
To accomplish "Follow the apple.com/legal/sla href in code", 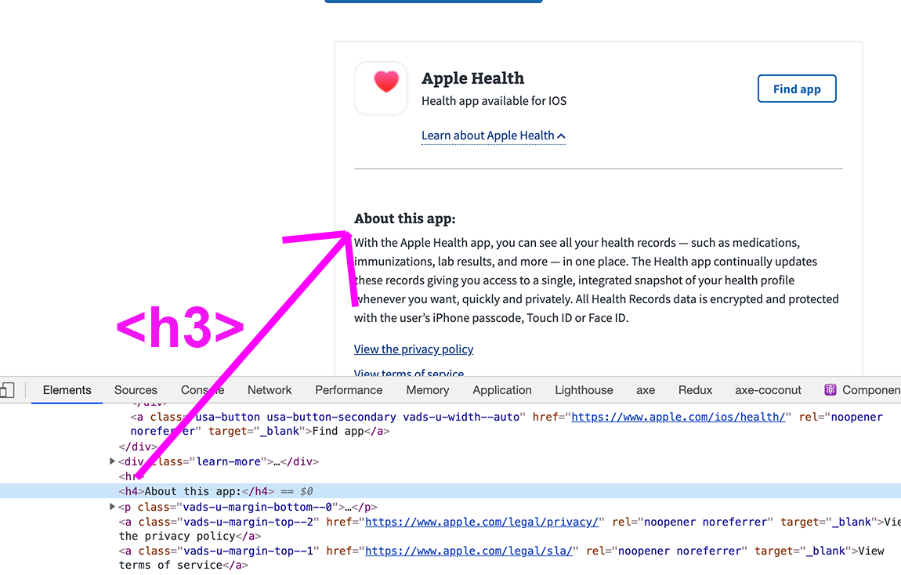I will coord(469,551).
